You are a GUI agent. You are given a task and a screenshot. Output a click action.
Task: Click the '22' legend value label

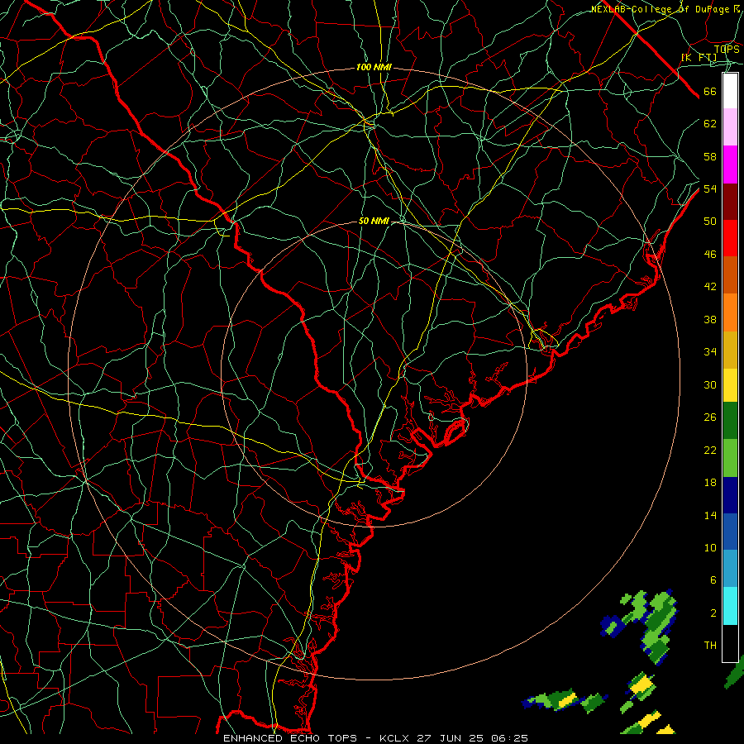pos(710,451)
